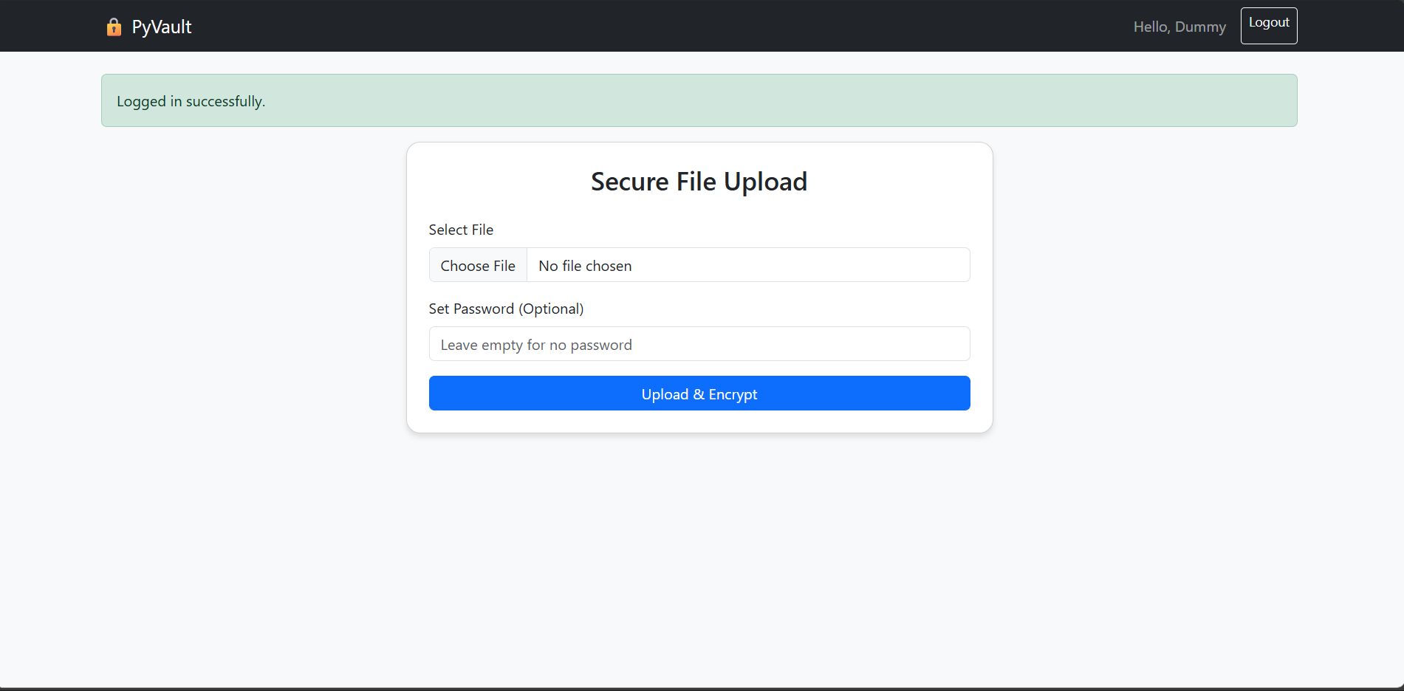The width and height of the screenshot is (1404, 691).
Task: Click the "(Optional)" text in password label
Action: 551,309
